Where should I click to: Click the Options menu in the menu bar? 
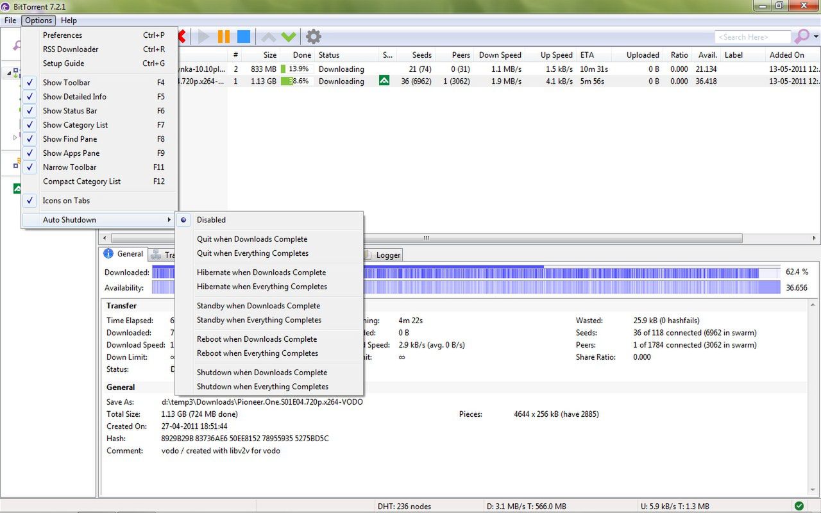(x=38, y=21)
